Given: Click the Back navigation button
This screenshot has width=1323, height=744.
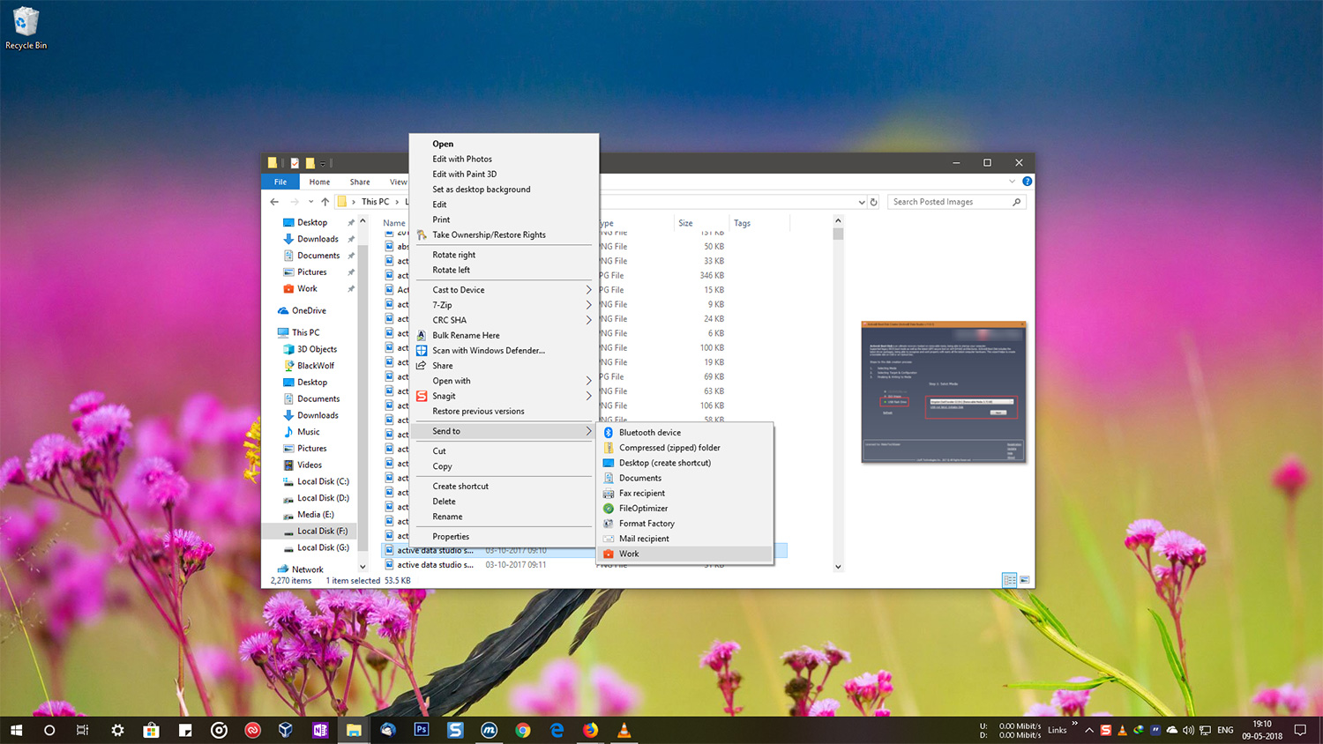Looking at the screenshot, I should [274, 201].
